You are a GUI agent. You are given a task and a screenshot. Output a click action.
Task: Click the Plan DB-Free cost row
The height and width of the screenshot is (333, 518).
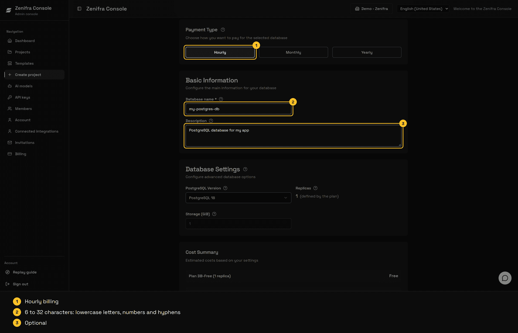pyautogui.click(x=294, y=276)
